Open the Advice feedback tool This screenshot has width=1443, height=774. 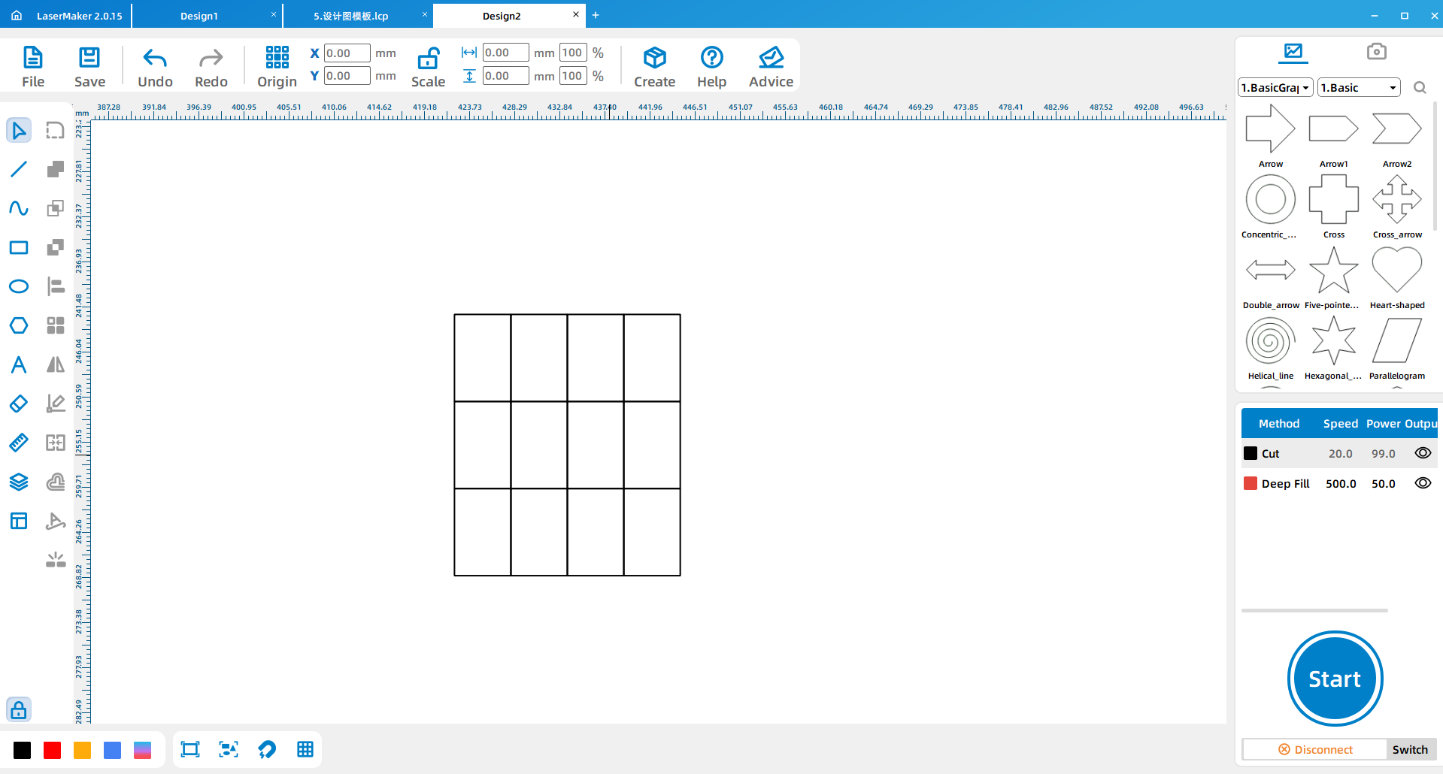pos(771,67)
